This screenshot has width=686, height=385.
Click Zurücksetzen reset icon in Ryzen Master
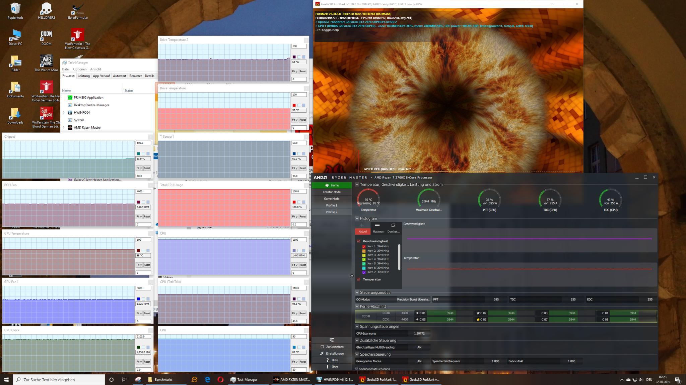point(322,347)
